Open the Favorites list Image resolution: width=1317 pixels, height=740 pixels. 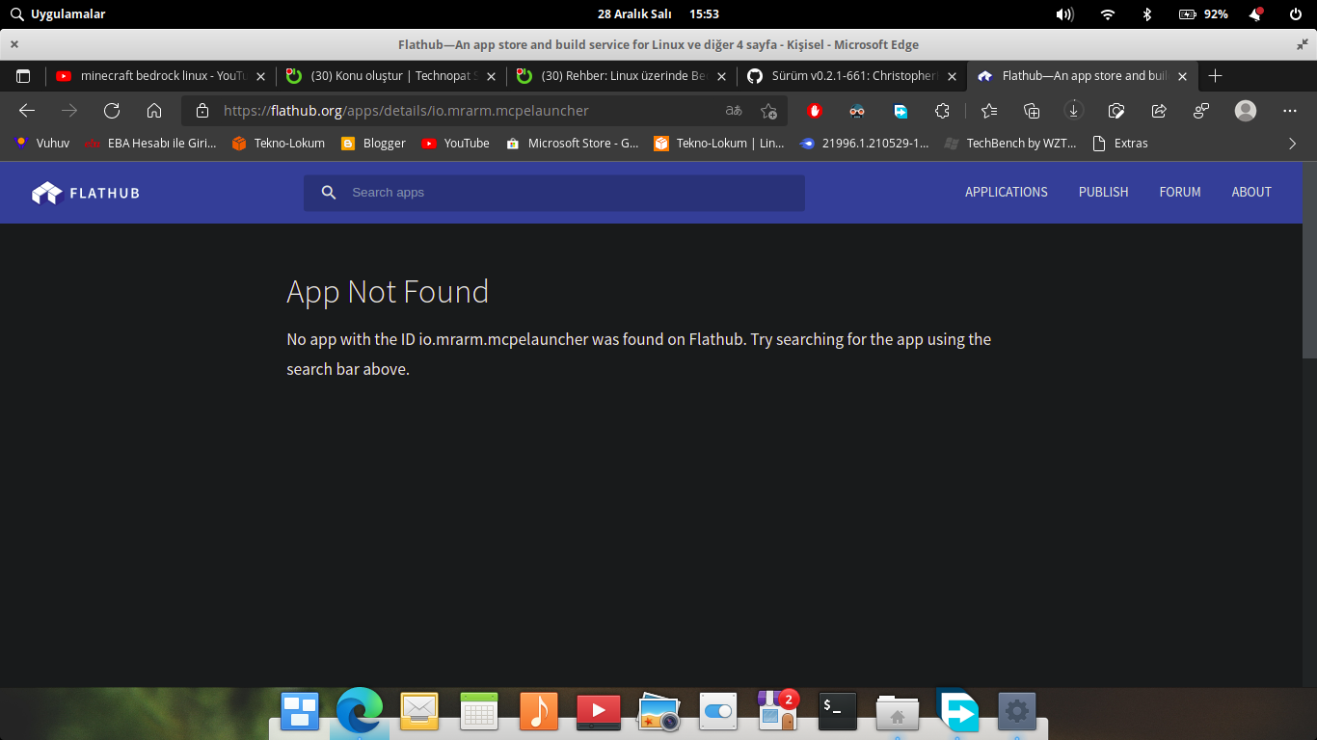click(x=989, y=111)
